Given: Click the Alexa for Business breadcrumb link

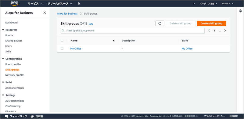Looking at the screenshot, I should tap(67, 13).
